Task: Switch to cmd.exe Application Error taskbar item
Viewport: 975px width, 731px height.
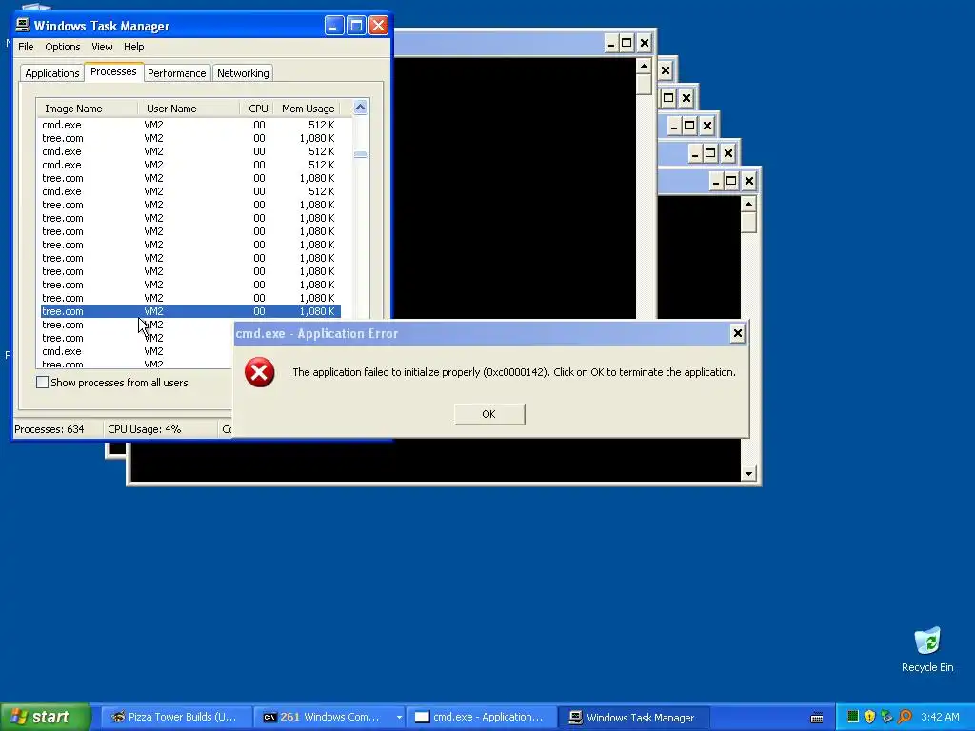Action: pos(480,717)
